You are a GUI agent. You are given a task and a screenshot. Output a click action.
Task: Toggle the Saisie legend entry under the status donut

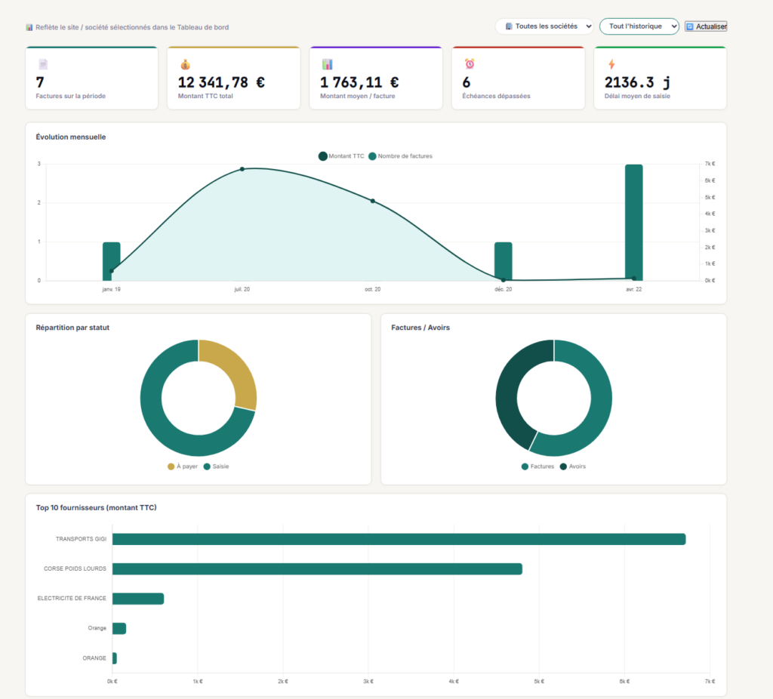[x=216, y=467]
